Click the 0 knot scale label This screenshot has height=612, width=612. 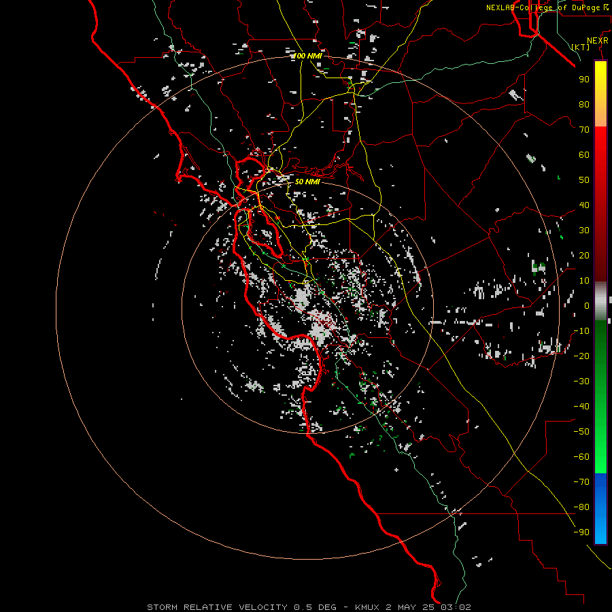(x=587, y=305)
